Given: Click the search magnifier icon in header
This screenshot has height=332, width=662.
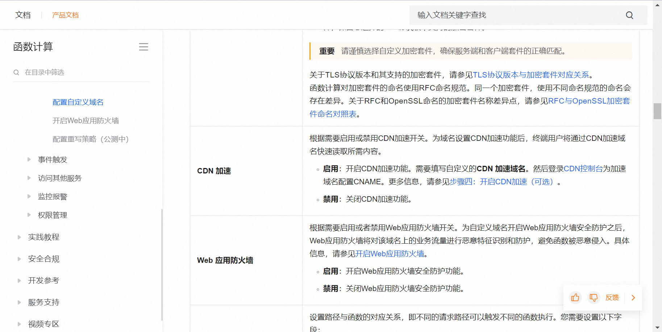Looking at the screenshot, I should coord(629,15).
